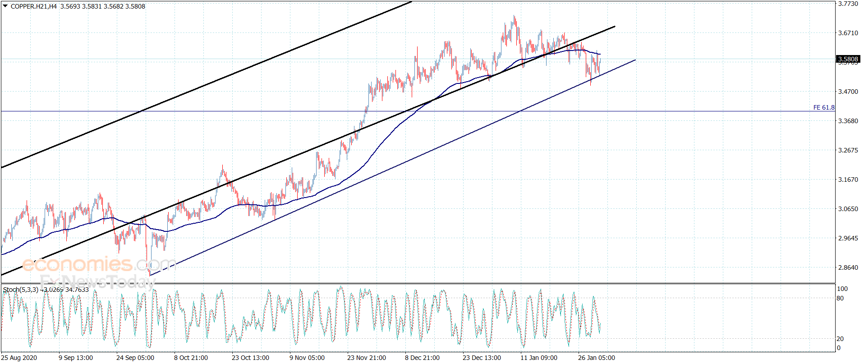
Task: Click the economies.com watermark logo
Action: point(99,264)
